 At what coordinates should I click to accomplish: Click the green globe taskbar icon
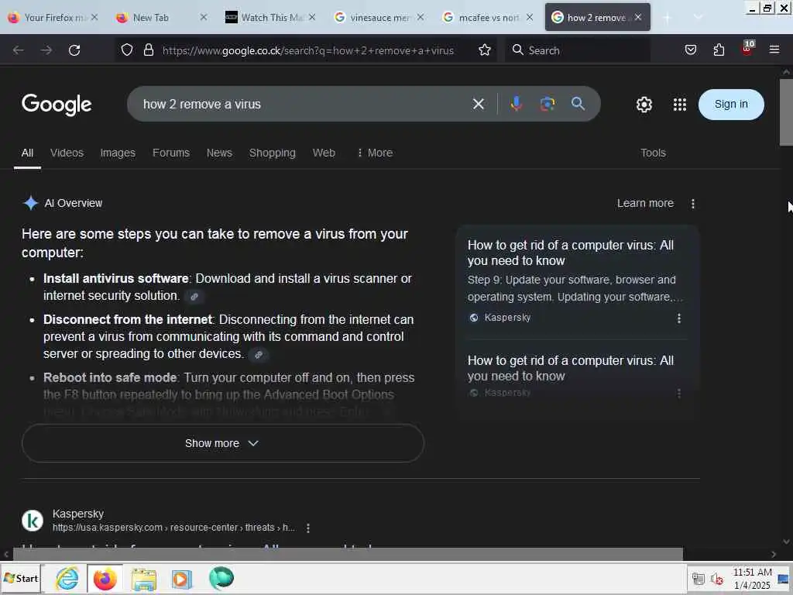coord(221,578)
